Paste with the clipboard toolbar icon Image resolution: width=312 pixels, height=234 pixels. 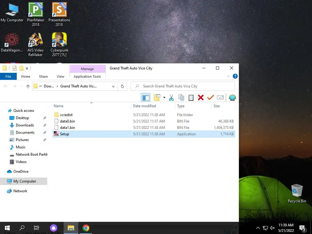click(191, 97)
